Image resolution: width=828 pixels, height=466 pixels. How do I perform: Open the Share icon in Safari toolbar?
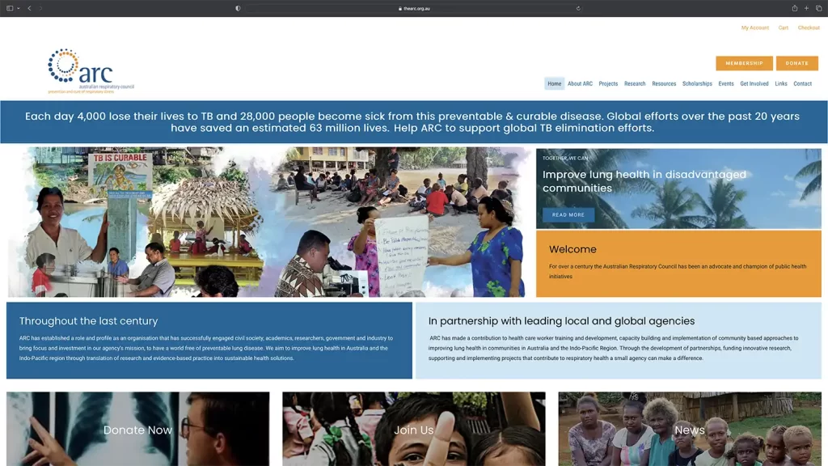point(794,8)
